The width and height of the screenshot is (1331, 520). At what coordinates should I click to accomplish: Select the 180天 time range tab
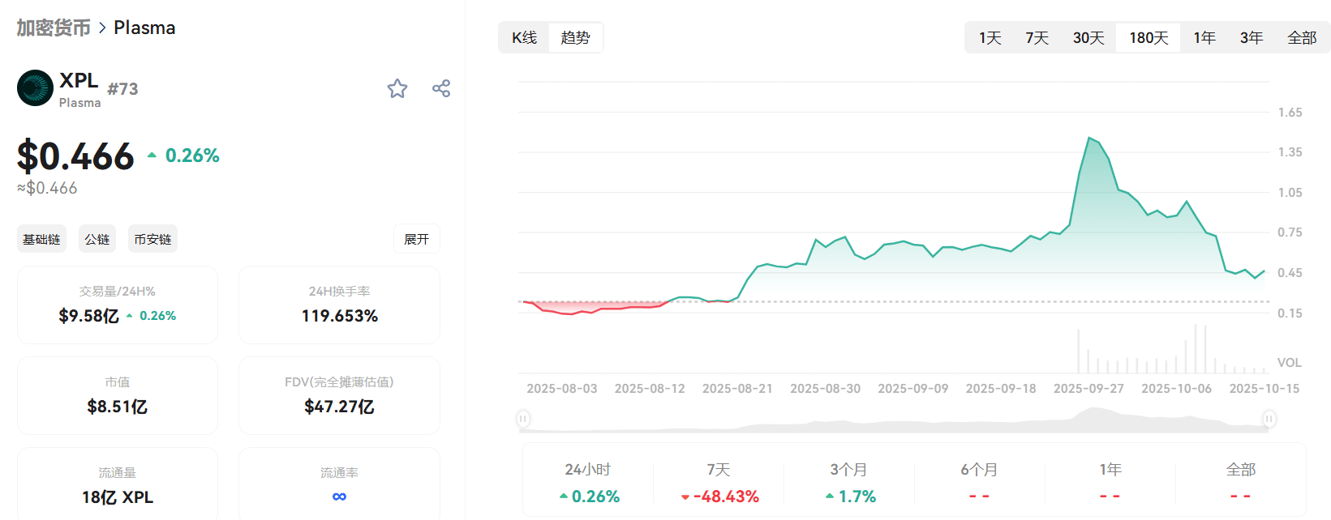(1149, 38)
